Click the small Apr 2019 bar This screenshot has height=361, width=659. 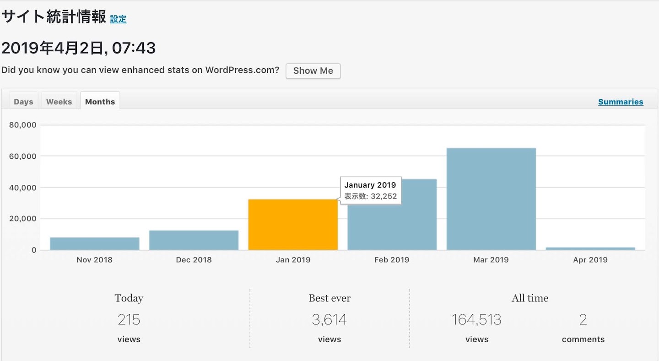[590, 249]
